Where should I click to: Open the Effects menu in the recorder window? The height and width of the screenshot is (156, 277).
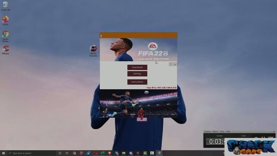click(x=215, y=132)
